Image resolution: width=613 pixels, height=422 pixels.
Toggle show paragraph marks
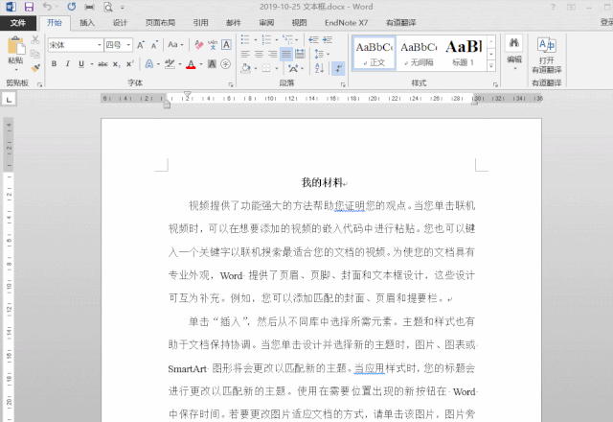click(x=338, y=68)
